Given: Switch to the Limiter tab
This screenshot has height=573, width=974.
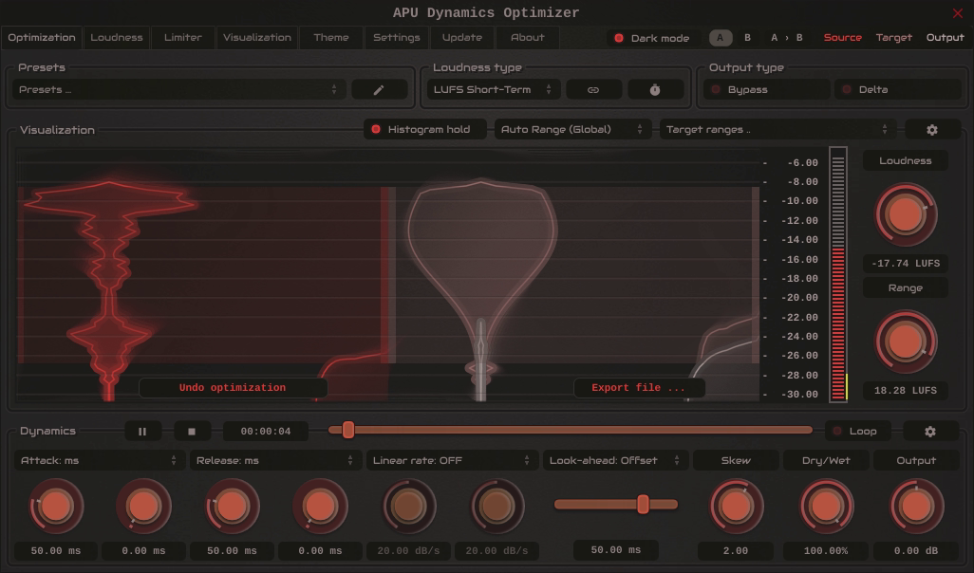Looking at the screenshot, I should coord(182,38).
